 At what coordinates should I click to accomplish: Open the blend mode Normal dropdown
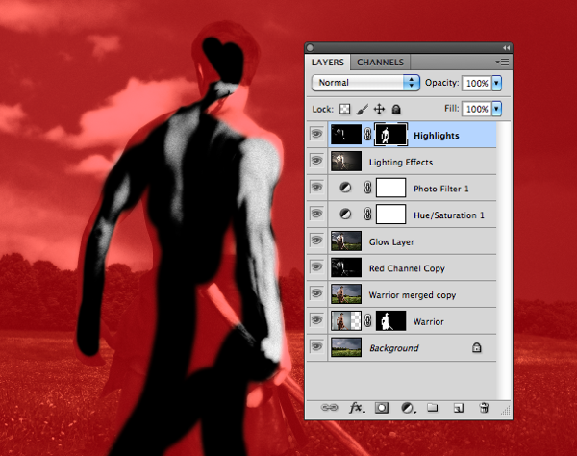click(365, 83)
